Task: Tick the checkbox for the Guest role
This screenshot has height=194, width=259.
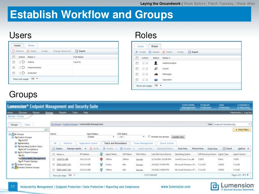Action: (137, 69)
